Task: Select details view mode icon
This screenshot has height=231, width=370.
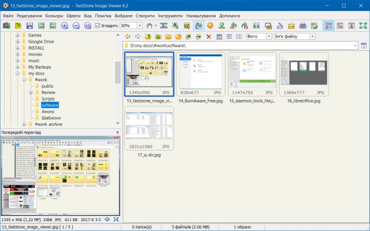Action: [x=229, y=36]
